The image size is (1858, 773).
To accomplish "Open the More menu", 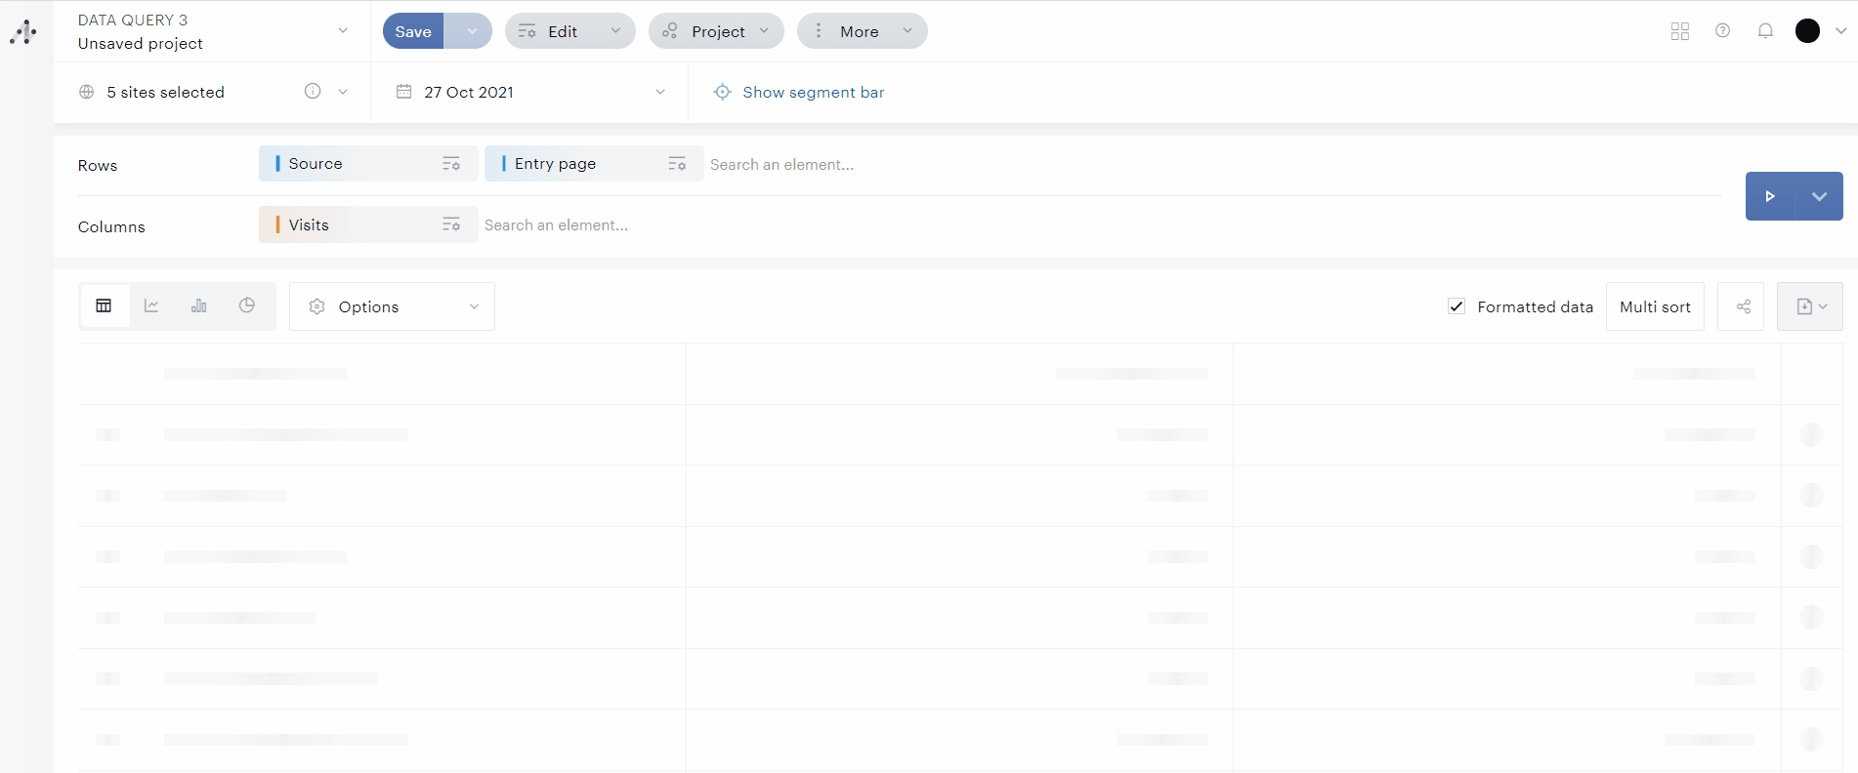I will coord(862,31).
